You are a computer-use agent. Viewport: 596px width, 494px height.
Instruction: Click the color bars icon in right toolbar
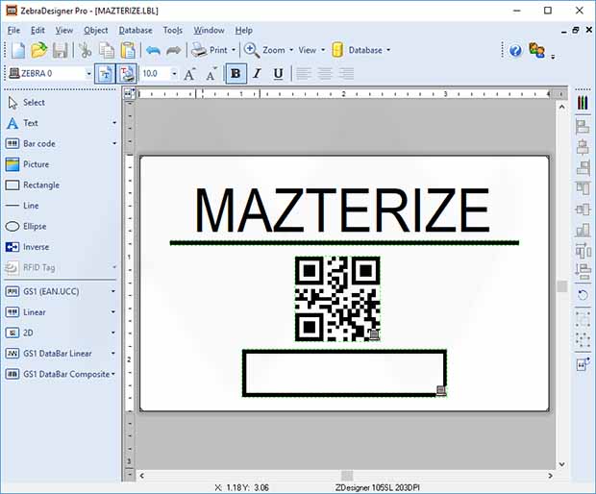583,103
